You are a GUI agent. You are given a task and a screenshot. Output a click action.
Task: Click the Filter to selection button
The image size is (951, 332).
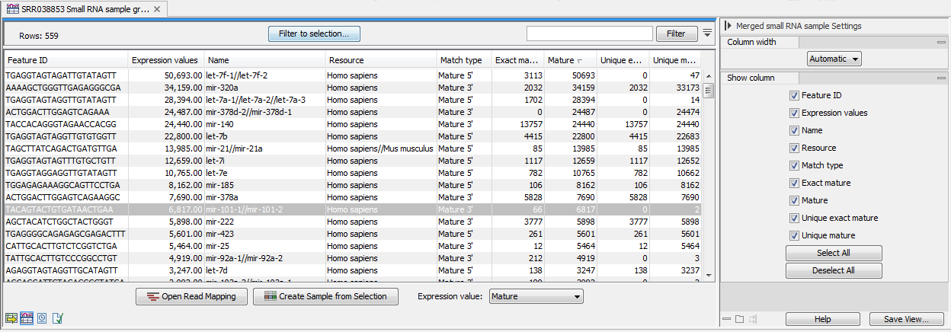[x=314, y=34]
